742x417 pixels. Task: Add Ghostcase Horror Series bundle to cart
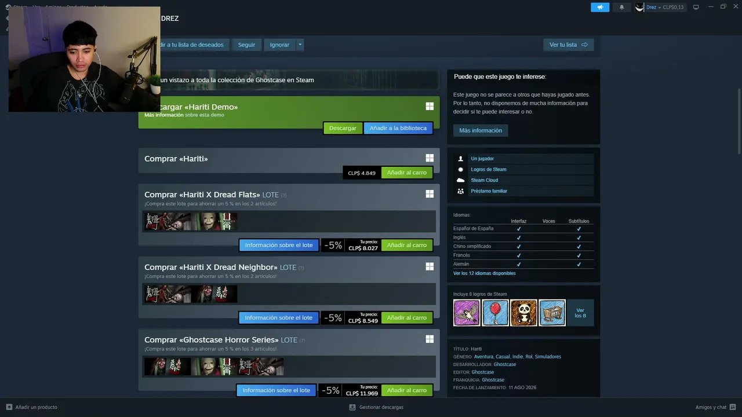(x=406, y=390)
